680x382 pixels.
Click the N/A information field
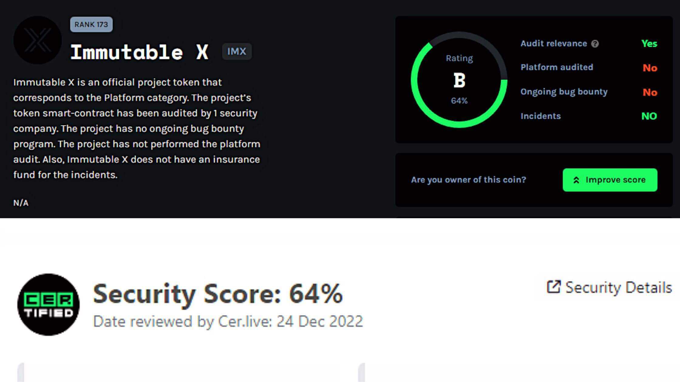21,203
